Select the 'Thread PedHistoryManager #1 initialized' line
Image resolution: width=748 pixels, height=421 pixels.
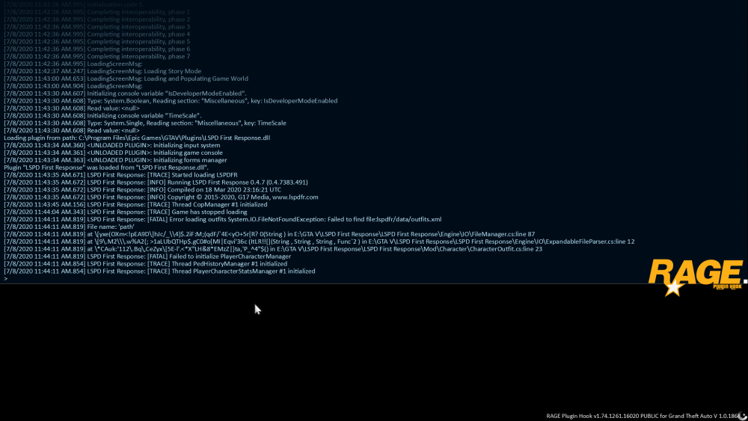[x=146, y=264]
